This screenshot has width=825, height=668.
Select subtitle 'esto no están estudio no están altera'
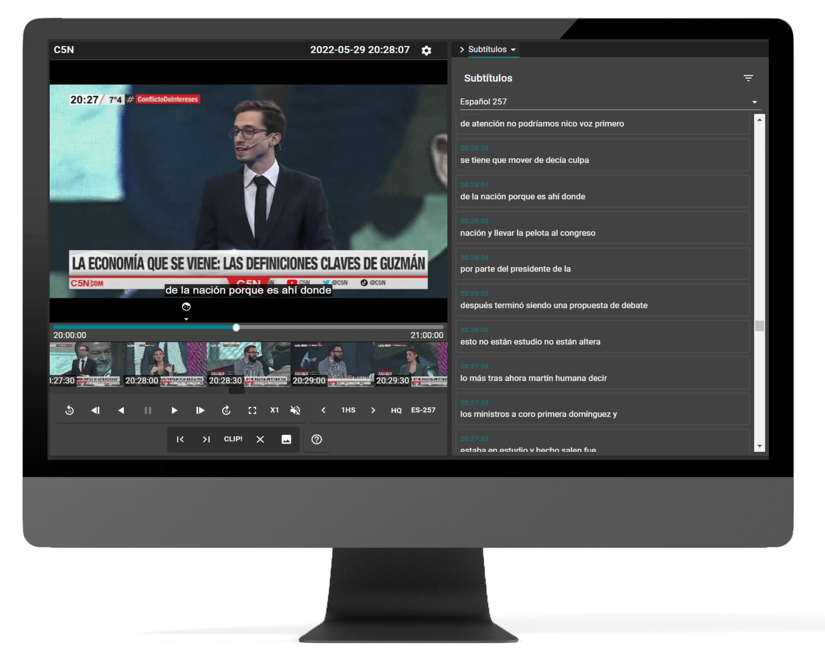[x=603, y=336]
